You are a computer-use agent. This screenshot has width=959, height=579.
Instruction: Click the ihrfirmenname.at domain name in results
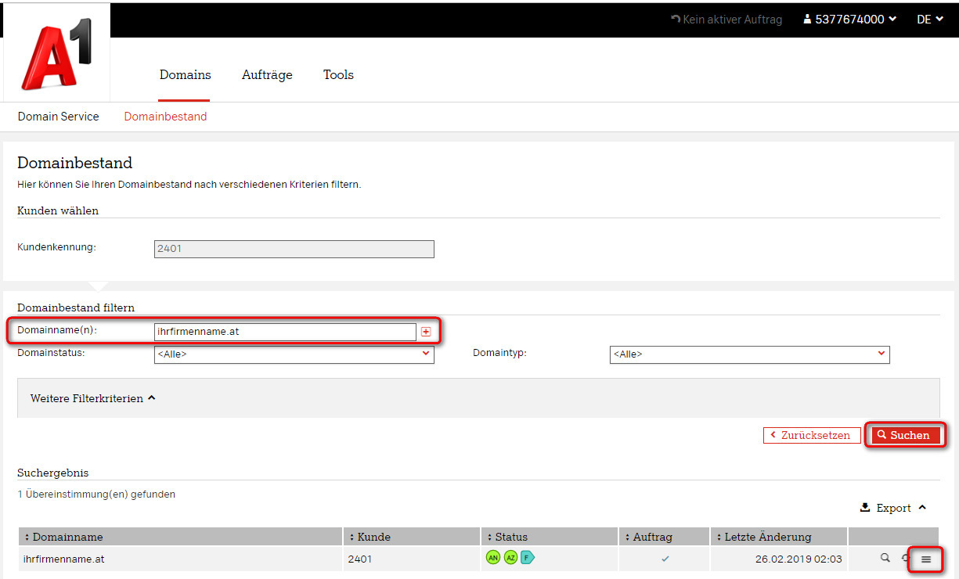point(64,559)
